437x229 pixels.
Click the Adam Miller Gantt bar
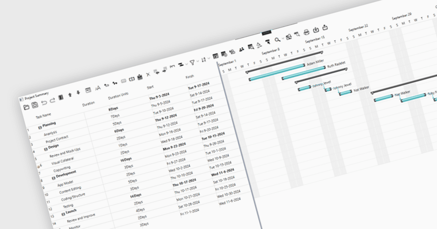tap(277, 72)
